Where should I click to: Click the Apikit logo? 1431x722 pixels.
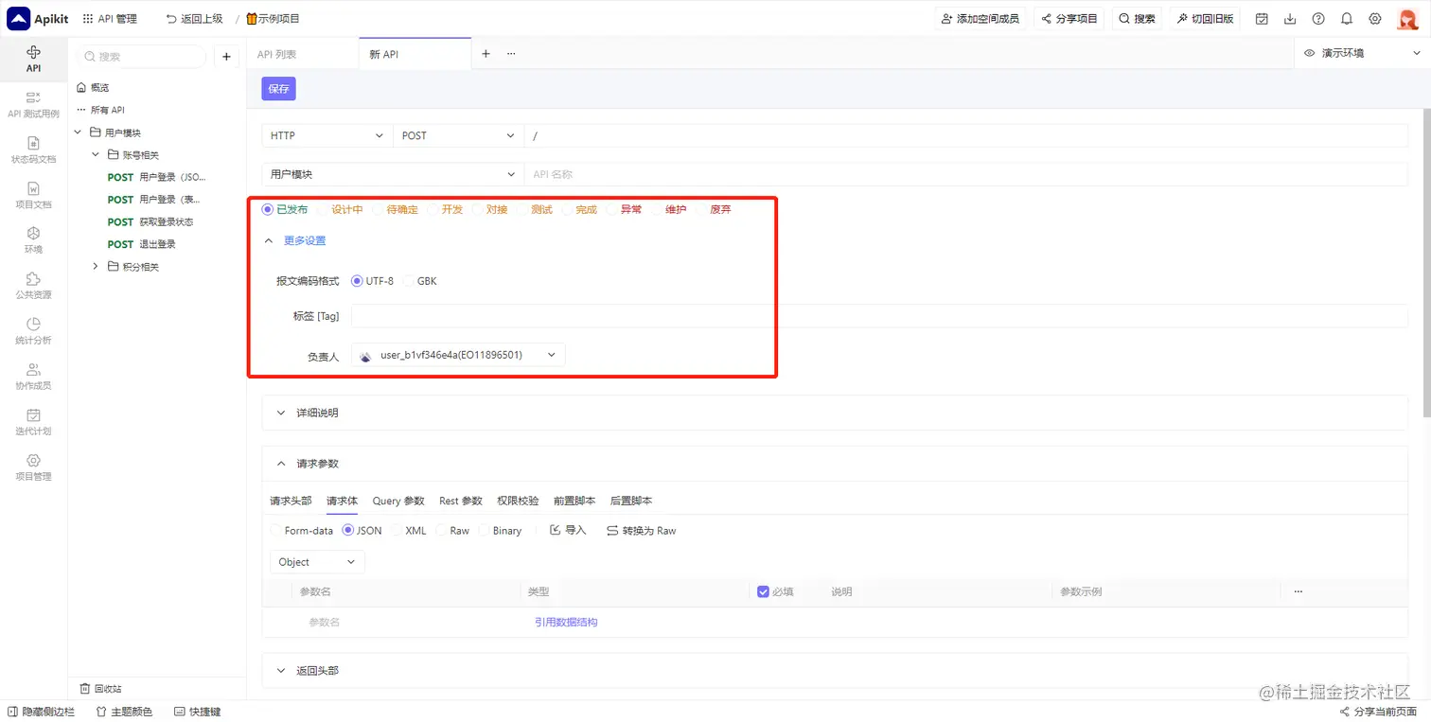(x=37, y=18)
